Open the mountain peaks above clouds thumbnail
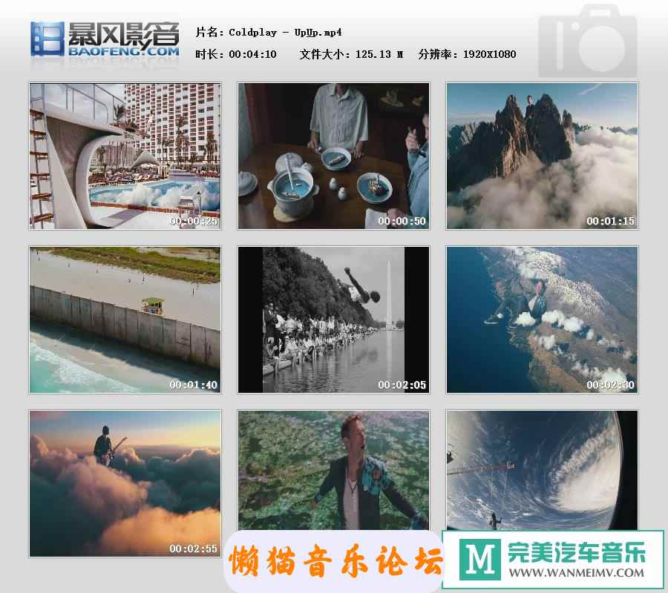Screen dimensions: 668x593 (x=542, y=156)
